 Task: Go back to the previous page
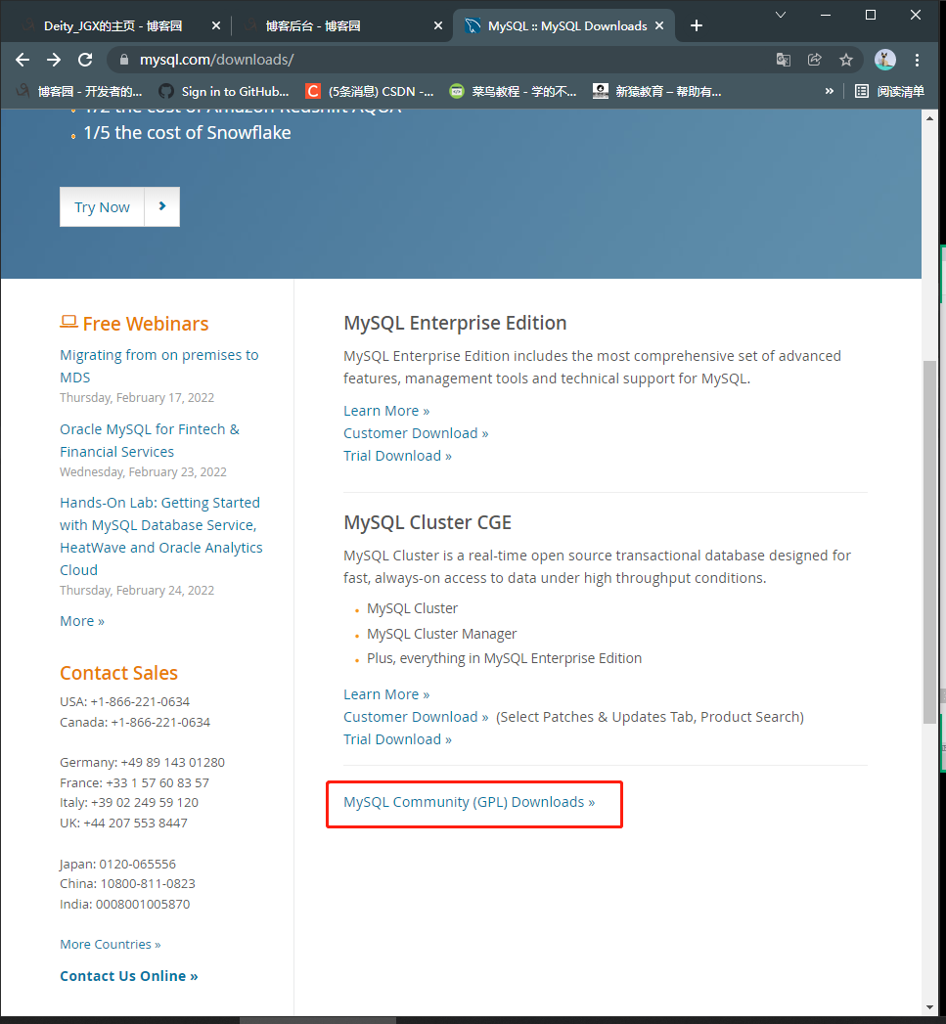tap(23, 60)
